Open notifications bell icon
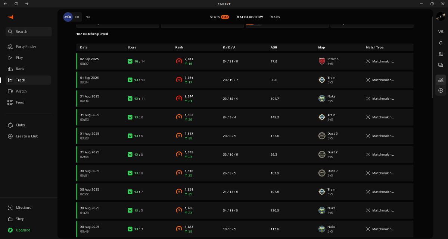The image size is (448, 239). click(x=441, y=43)
